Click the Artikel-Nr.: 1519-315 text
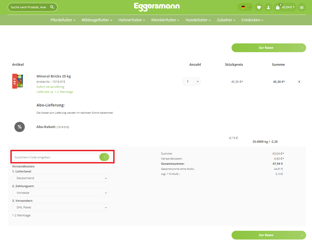The width and height of the screenshot is (312, 243). (51, 82)
